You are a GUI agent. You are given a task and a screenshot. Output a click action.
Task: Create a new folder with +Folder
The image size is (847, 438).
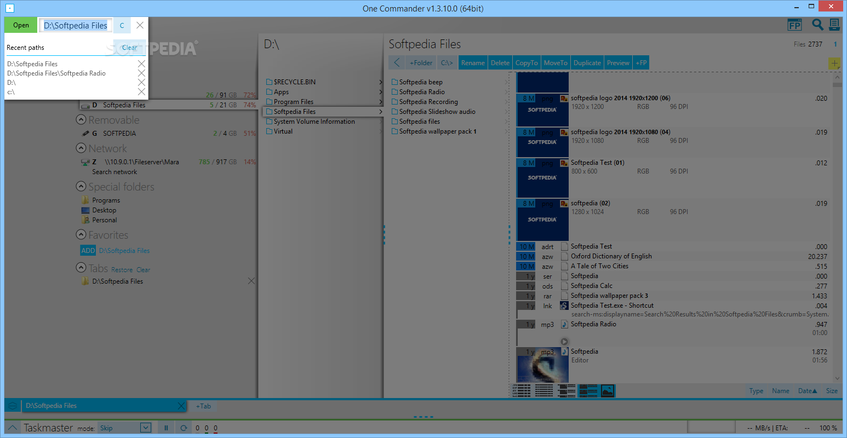click(421, 63)
